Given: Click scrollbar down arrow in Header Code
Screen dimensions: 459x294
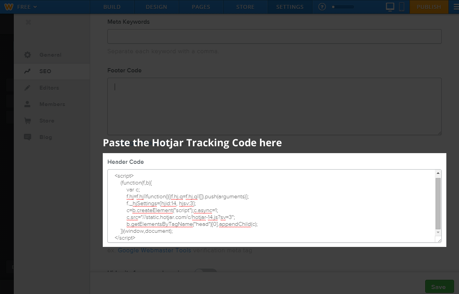Looking at the screenshot, I should (x=438, y=232).
